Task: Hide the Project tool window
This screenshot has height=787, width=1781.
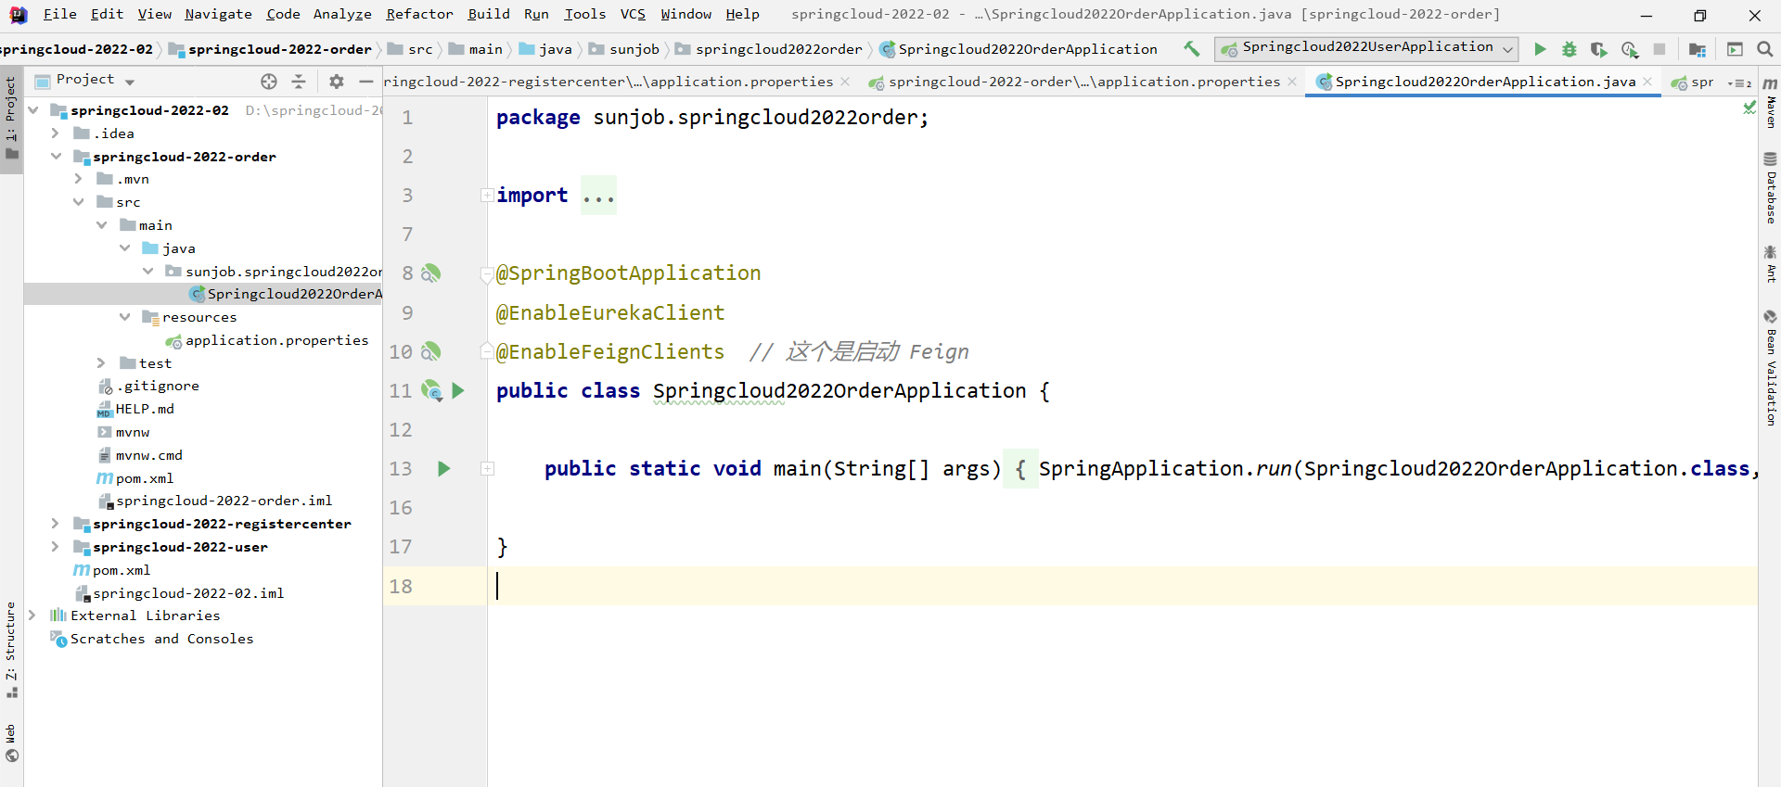Action: [366, 82]
